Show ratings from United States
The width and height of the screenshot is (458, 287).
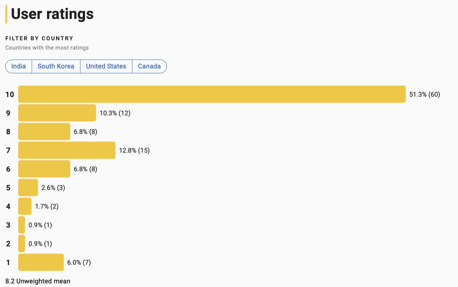pyautogui.click(x=106, y=66)
